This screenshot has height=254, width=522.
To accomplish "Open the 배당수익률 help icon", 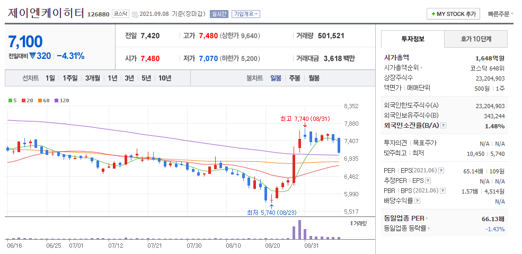I will tap(418, 201).
